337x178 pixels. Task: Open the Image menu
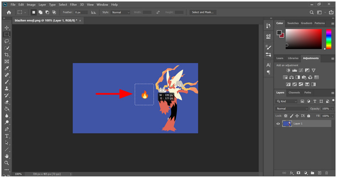pos(31,5)
